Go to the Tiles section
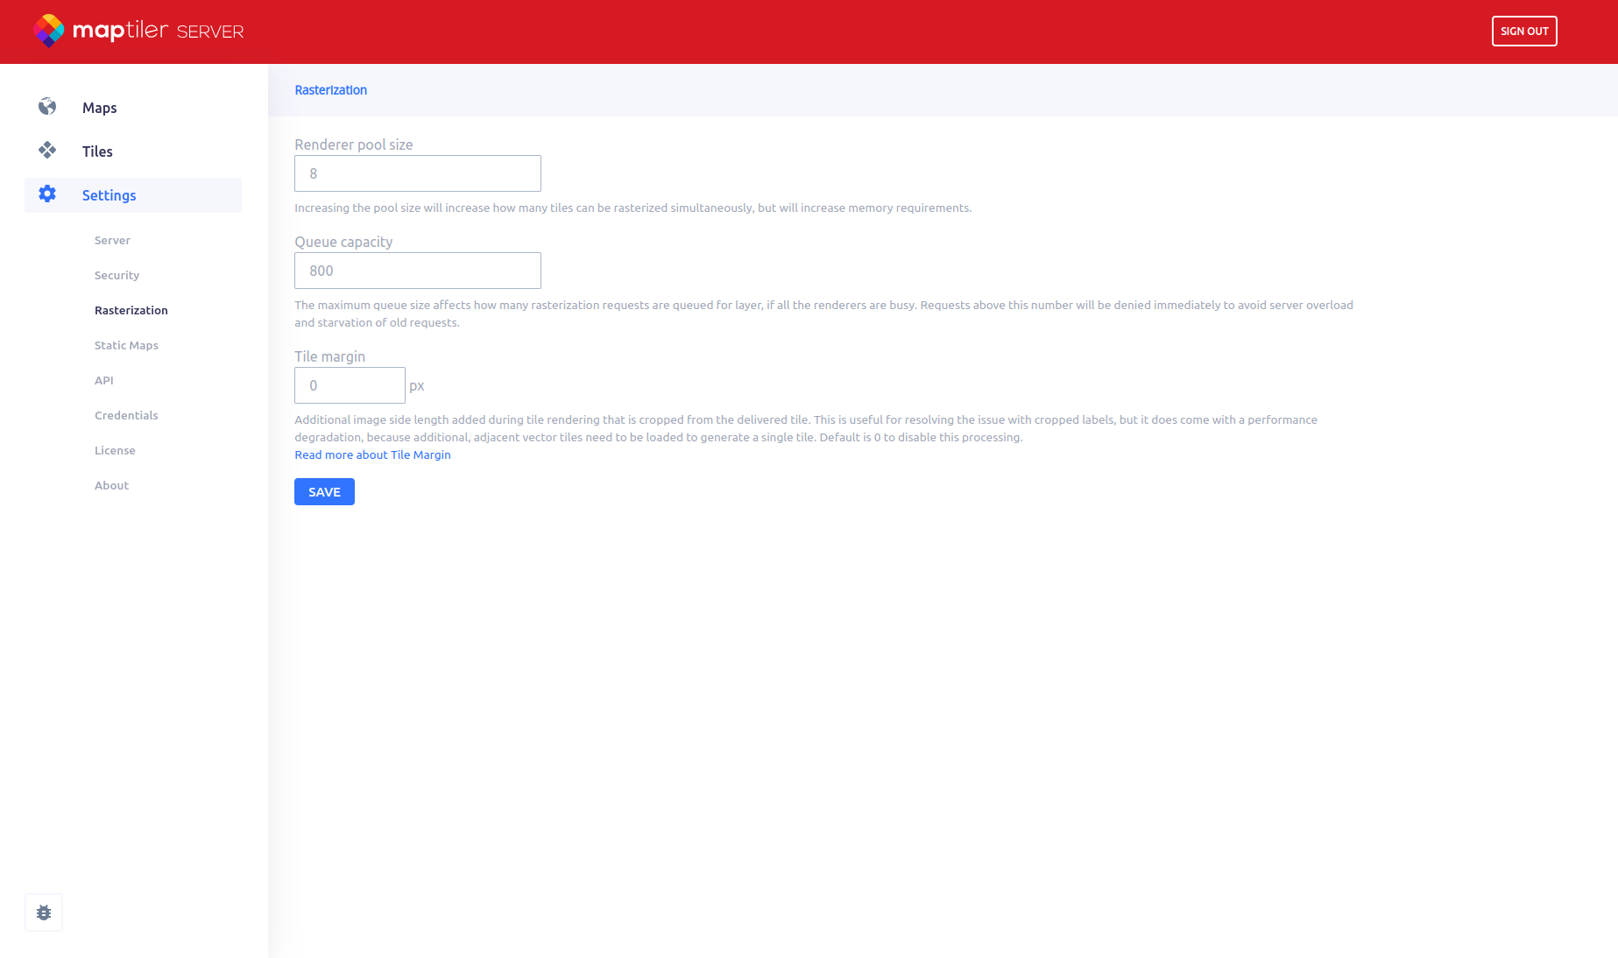The image size is (1618, 958). pos(97,151)
